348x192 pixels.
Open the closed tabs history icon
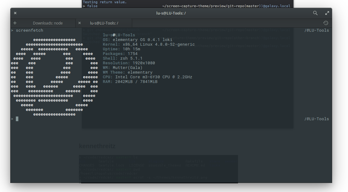point(326,23)
